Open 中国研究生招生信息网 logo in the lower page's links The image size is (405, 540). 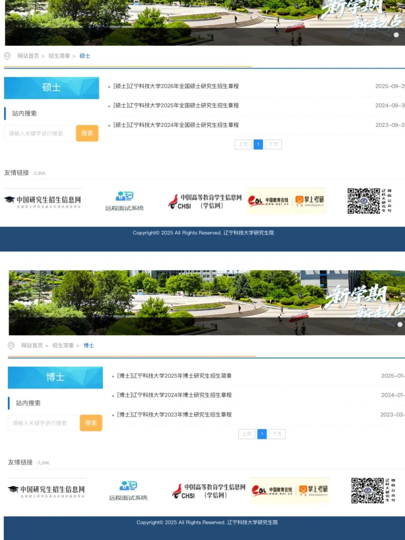coord(47,490)
